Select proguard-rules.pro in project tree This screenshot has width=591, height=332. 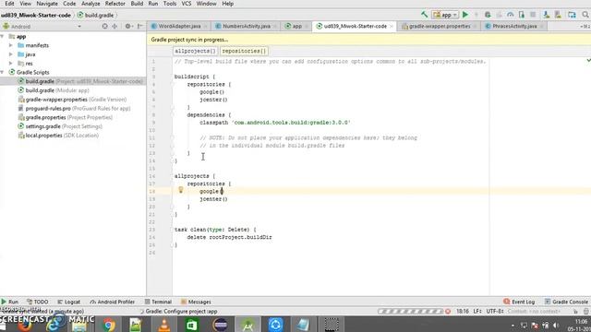[x=74, y=109]
